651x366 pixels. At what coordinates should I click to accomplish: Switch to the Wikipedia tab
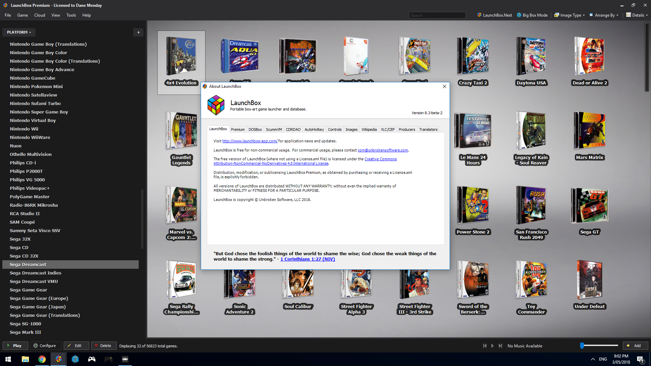(x=369, y=129)
